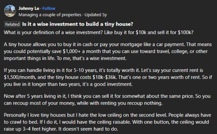217x134 pixels.
Task: Follow Johnny Le via the Follow link
Action: point(49,8)
